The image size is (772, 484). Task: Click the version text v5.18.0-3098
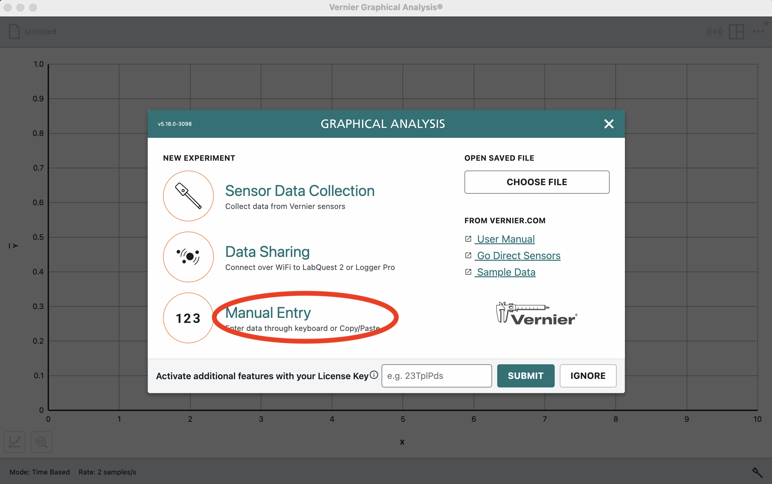point(175,124)
